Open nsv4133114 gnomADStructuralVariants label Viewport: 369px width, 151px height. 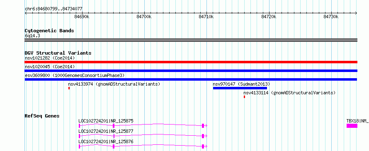(x=289, y=93)
